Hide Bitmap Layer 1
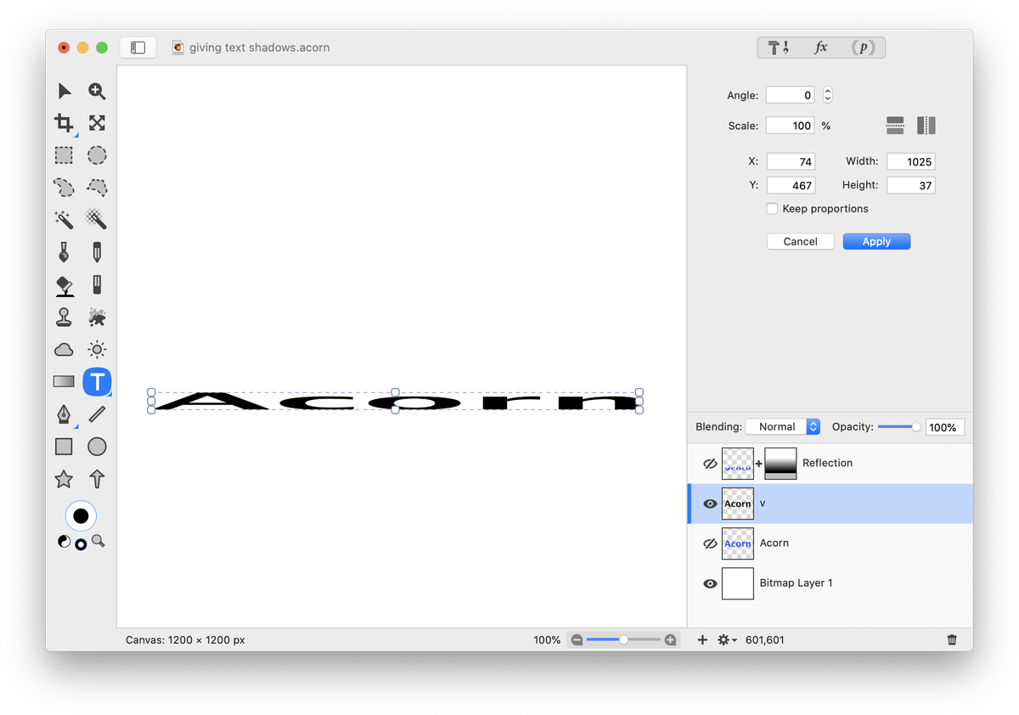 click(x=710, y=583)
